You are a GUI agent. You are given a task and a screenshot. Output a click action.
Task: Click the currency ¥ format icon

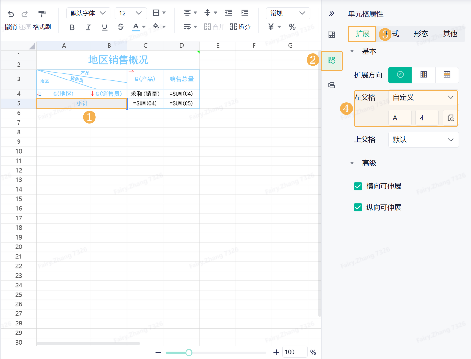271,27
